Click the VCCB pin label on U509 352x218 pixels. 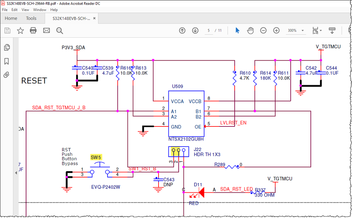click(195, 101)
